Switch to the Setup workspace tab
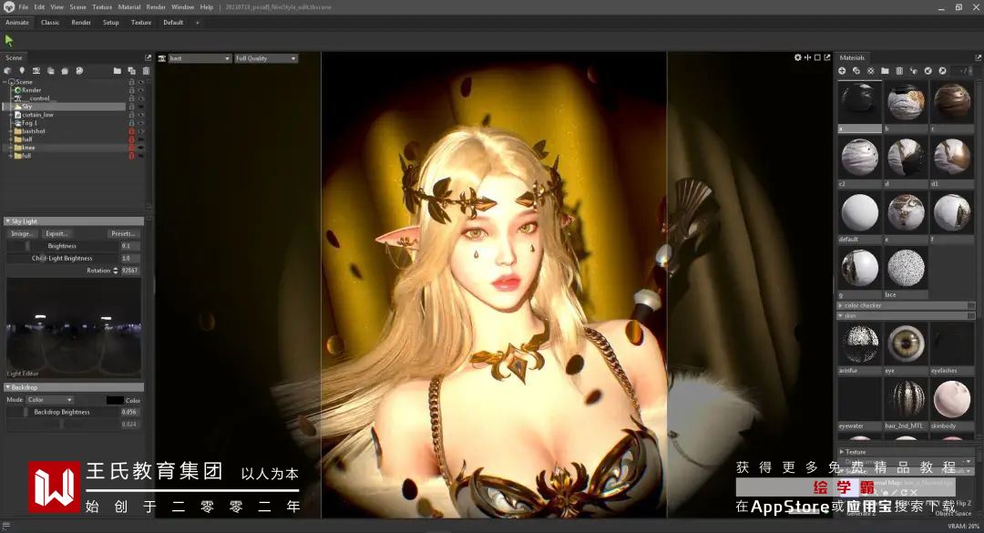This screenshot has width=984, height=533. [110, 23]
